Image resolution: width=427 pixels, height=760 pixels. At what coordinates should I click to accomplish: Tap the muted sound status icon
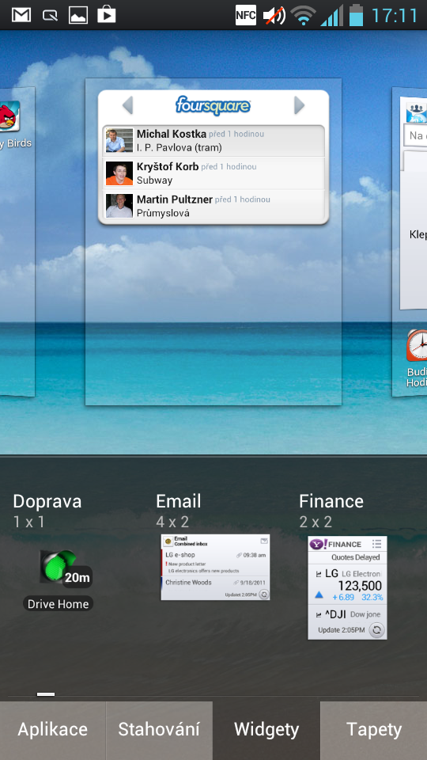click(x=274, y=16)
